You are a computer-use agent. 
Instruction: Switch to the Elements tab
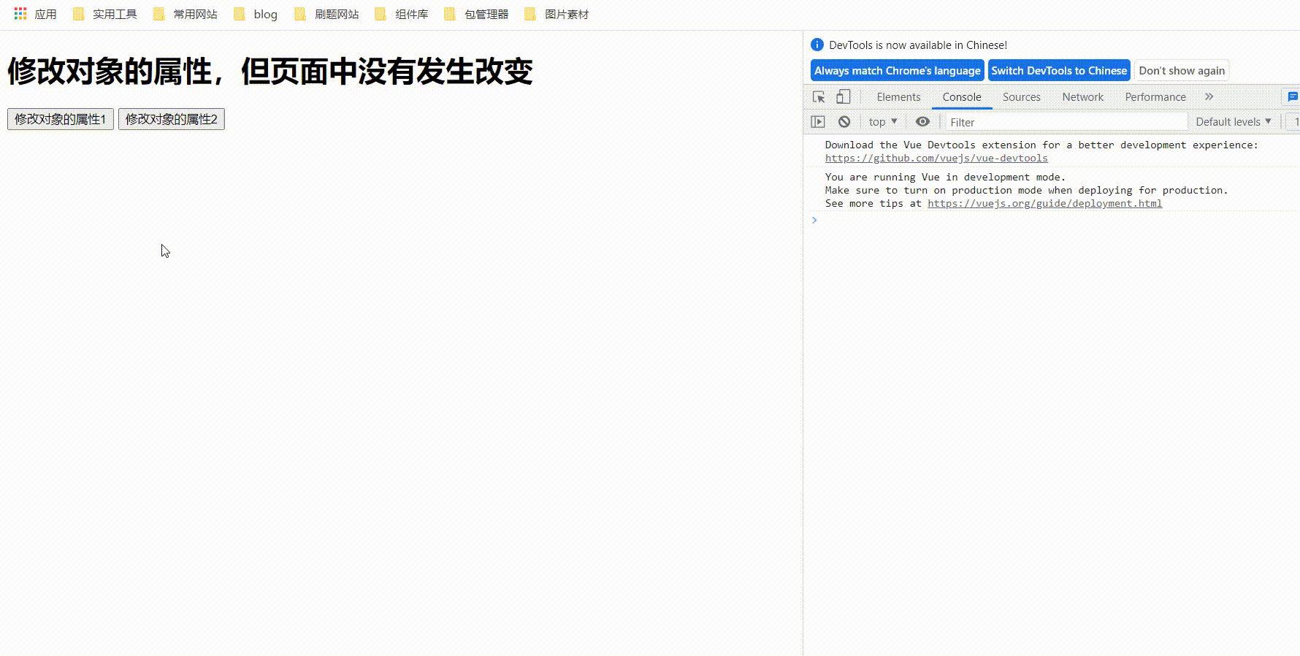(x=898, y=96)
